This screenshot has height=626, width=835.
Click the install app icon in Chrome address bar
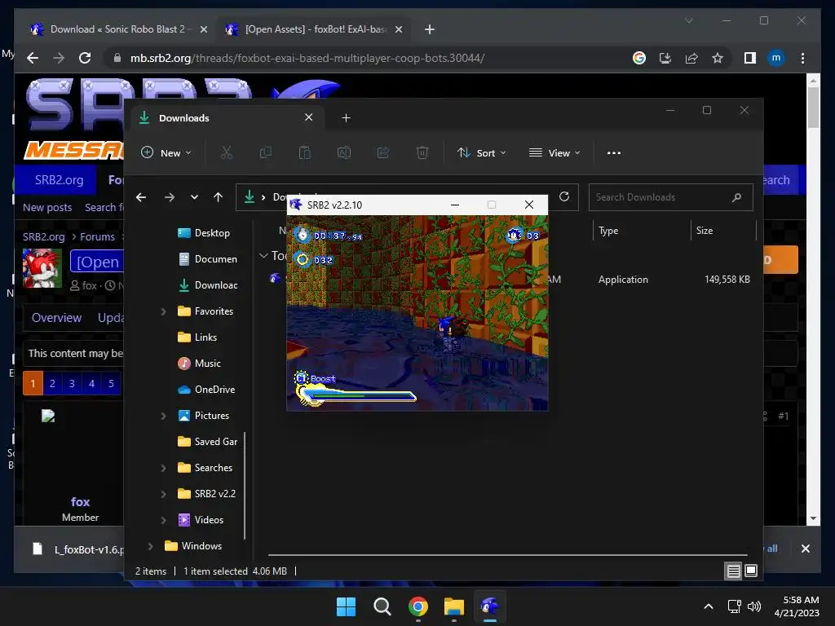coord(665,58)
